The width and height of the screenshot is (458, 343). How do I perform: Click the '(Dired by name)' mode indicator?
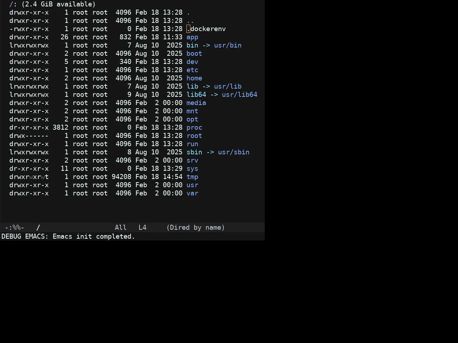(195, 228)
